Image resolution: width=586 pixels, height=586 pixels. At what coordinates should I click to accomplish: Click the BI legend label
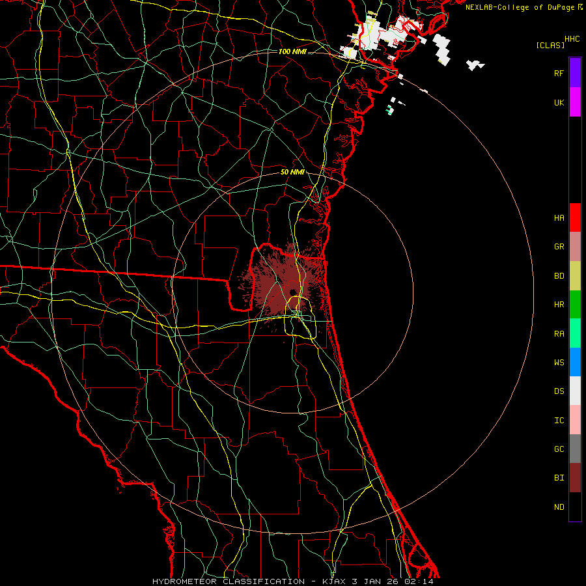[559, 478]
